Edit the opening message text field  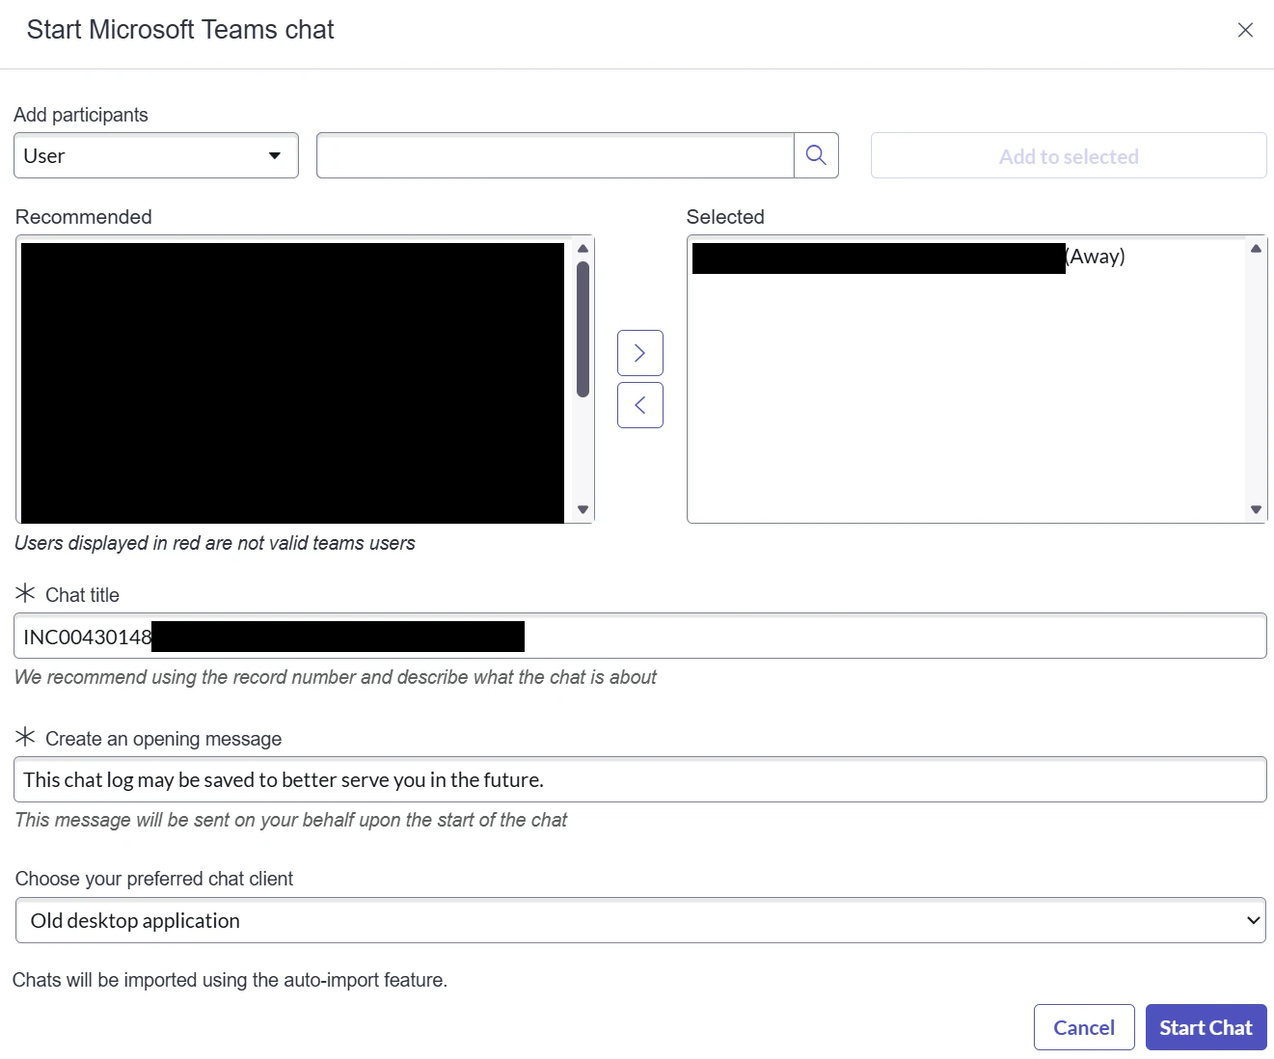(640, 779)
